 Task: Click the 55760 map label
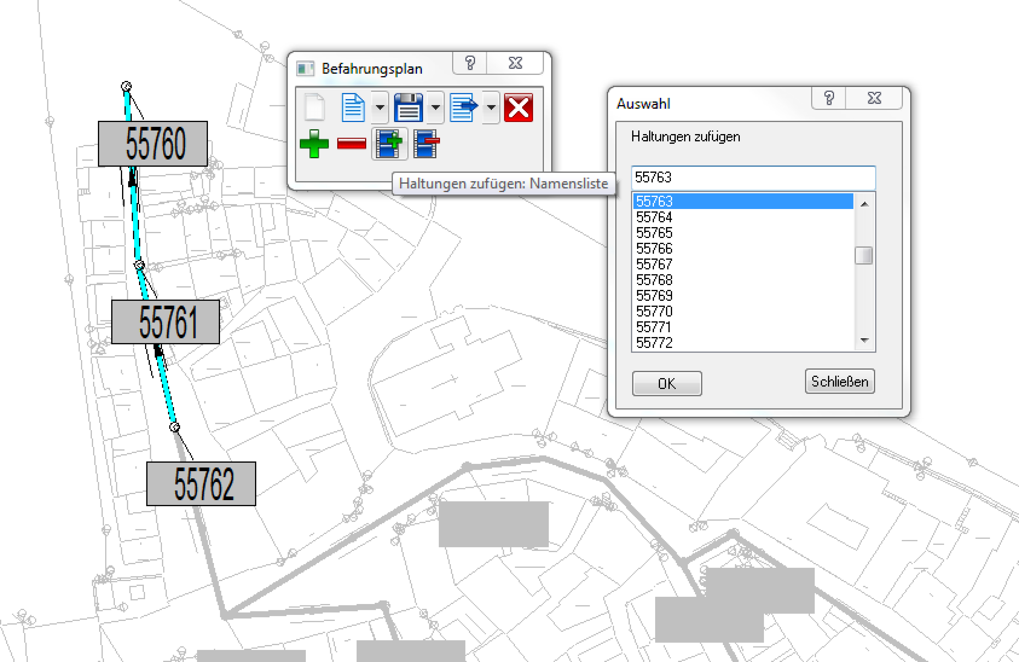pyautogui.click(x=153, y=144)
